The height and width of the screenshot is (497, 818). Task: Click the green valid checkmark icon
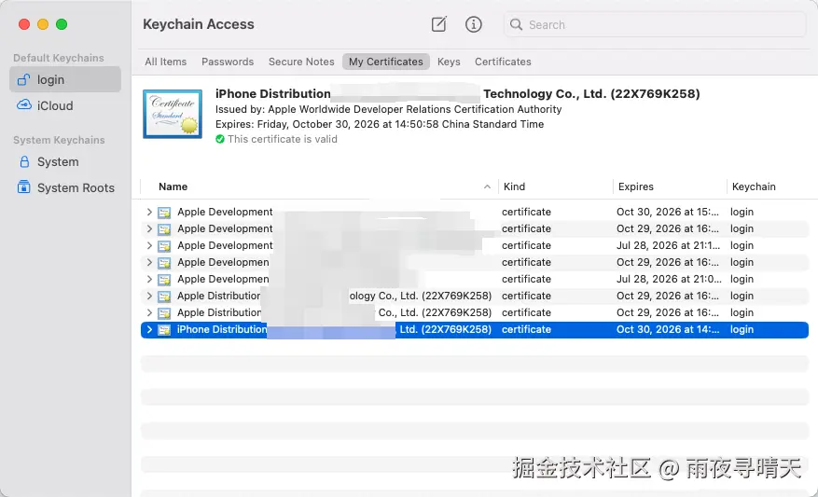(x=220, y=139)
